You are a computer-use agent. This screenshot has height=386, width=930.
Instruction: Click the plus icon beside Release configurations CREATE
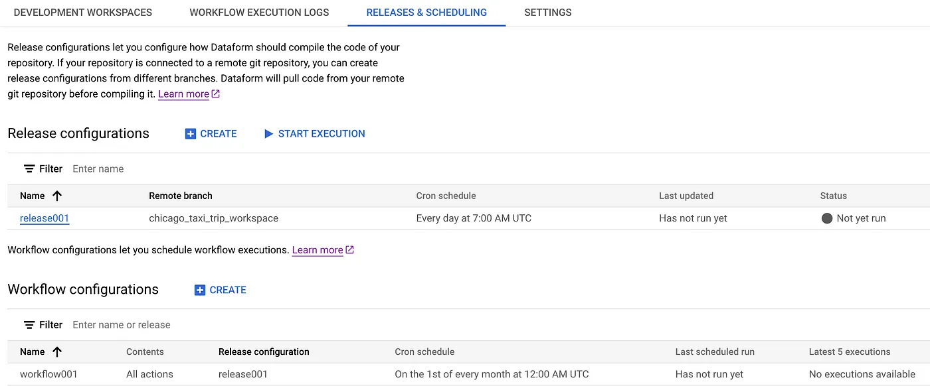(x=190, y=134)
